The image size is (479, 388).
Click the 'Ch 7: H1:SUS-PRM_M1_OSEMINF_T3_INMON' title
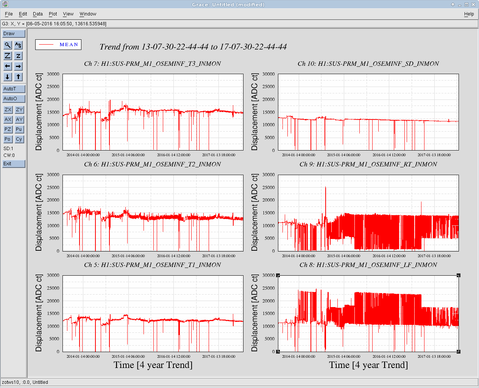click(x=153, y=64)
